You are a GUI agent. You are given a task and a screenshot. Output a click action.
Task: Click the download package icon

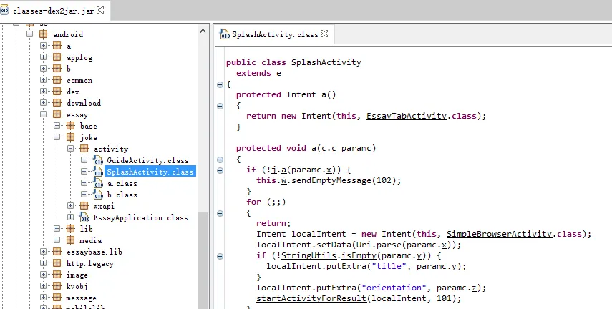(x=57, y=103)
